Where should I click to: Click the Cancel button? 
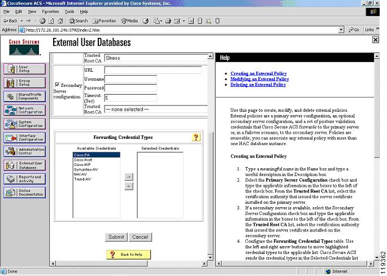[x=140, y=237]
